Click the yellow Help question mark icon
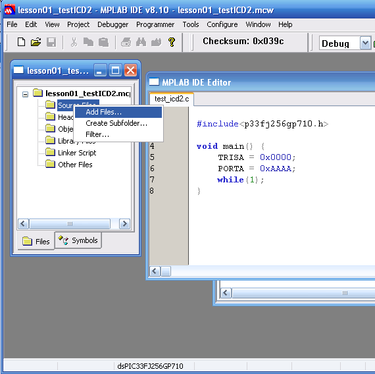375x374 pixels. coord(172,42)
